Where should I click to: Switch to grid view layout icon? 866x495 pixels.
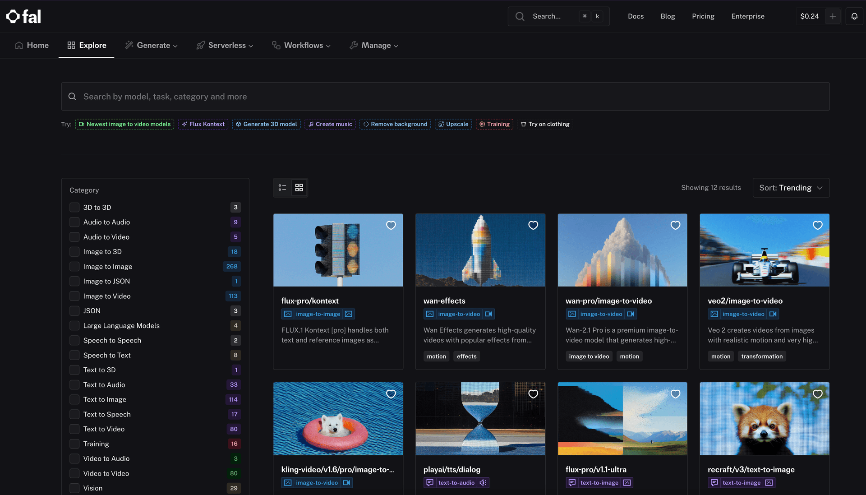pyautogui.click(x=299, y=188)
